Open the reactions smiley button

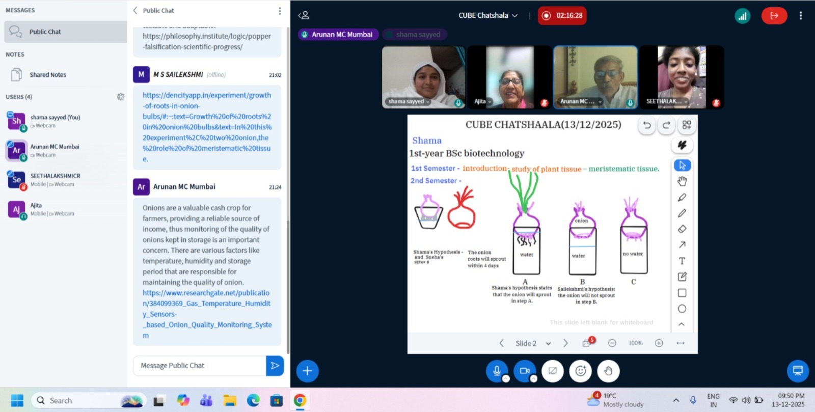click(580, 371)
